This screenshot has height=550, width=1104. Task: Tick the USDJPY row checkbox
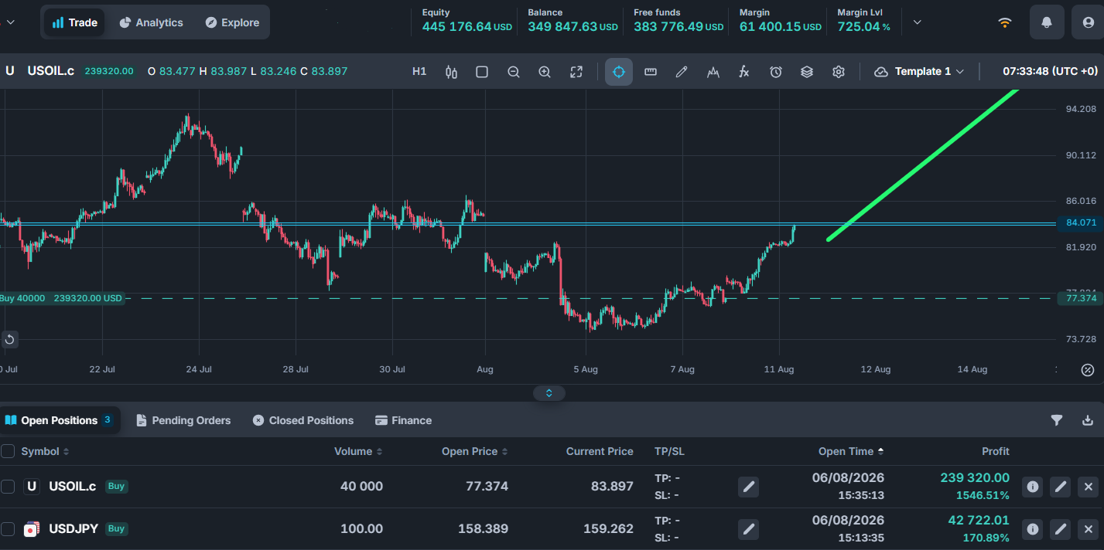(8, 529)
